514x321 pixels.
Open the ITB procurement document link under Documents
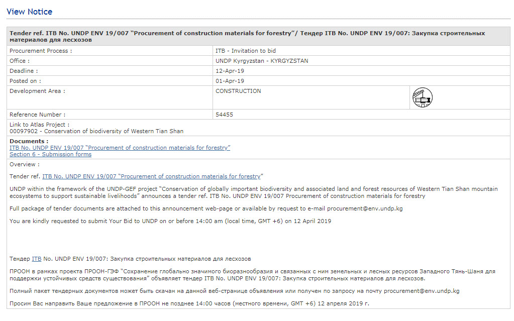coord(120,148)
